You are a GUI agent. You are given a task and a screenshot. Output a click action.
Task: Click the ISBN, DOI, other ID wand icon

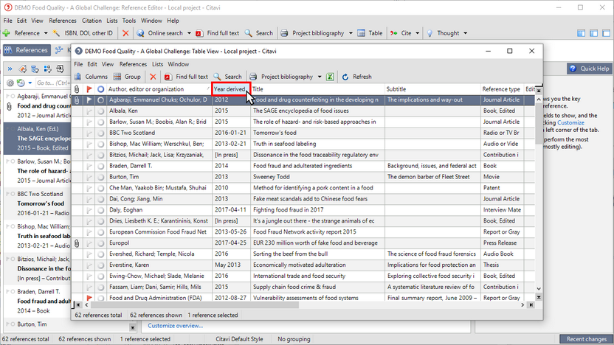click(56, 33)
